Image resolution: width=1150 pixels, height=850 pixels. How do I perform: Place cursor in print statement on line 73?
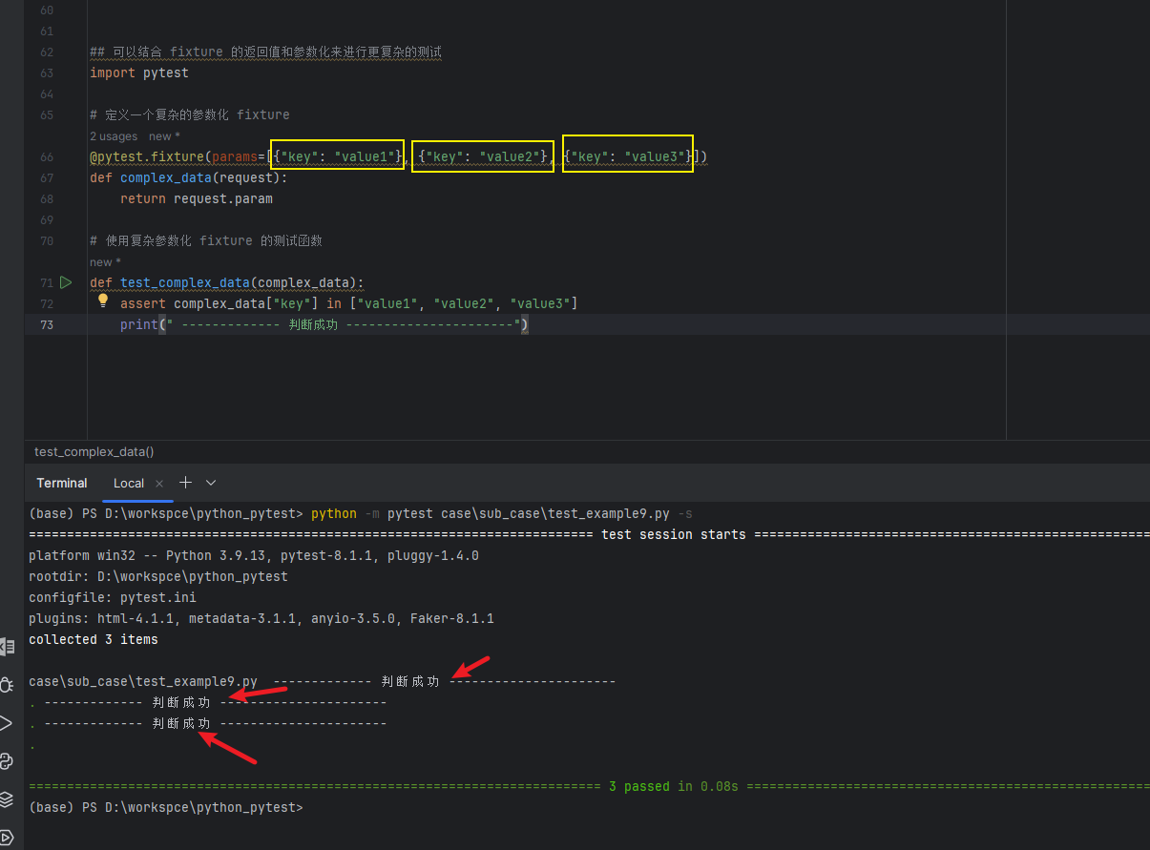click(x=324, y=324)
